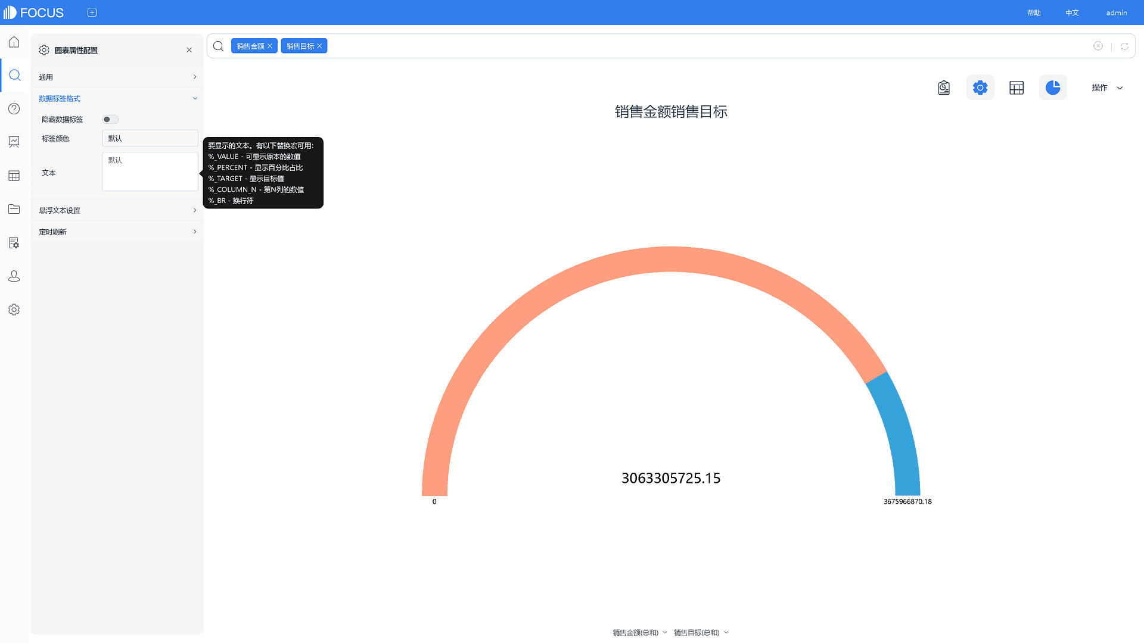This screenshot has width=1144, height=643.
Task: Open 帮助 menu in header
Action: (1034, 13)
